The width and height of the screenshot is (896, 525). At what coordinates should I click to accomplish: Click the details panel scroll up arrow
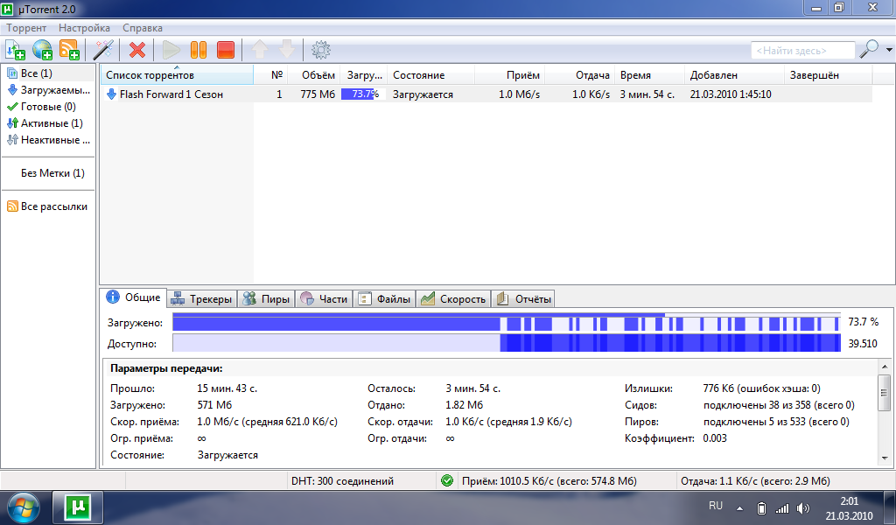(x=885, y=367)
